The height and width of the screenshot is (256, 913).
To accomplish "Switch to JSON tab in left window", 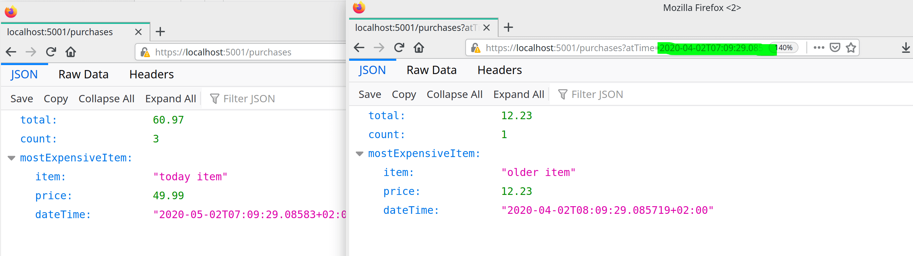I will pos(24,74).
